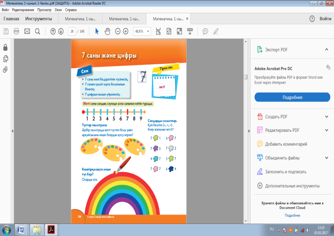Open the Справка menu
Viewport: 334px width, 236px height.
point(71,10)
